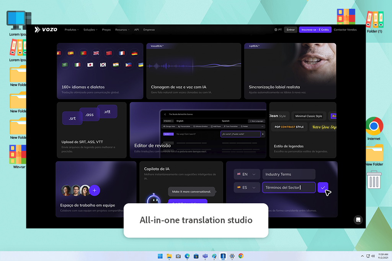
Task: Click the Entrar button
Action: point(291,30)
